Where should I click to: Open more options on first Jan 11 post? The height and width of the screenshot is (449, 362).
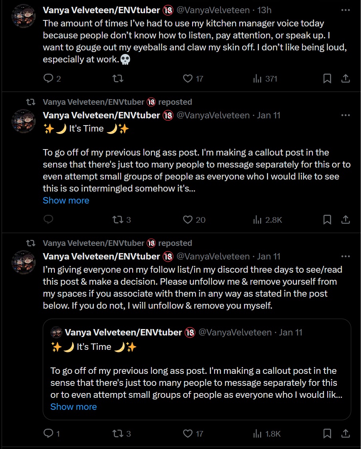[x=345, y=115]
